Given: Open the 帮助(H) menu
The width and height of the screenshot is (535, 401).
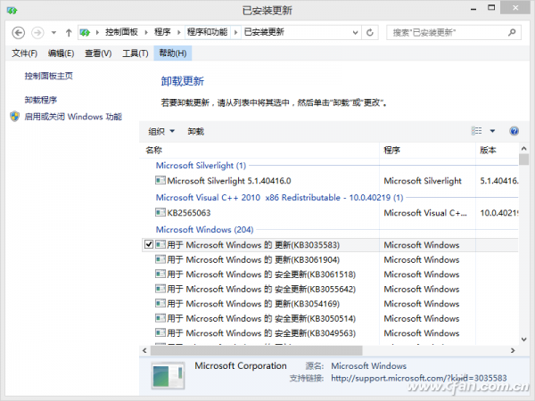Looking at the screenshot, I should click(173, 53).
